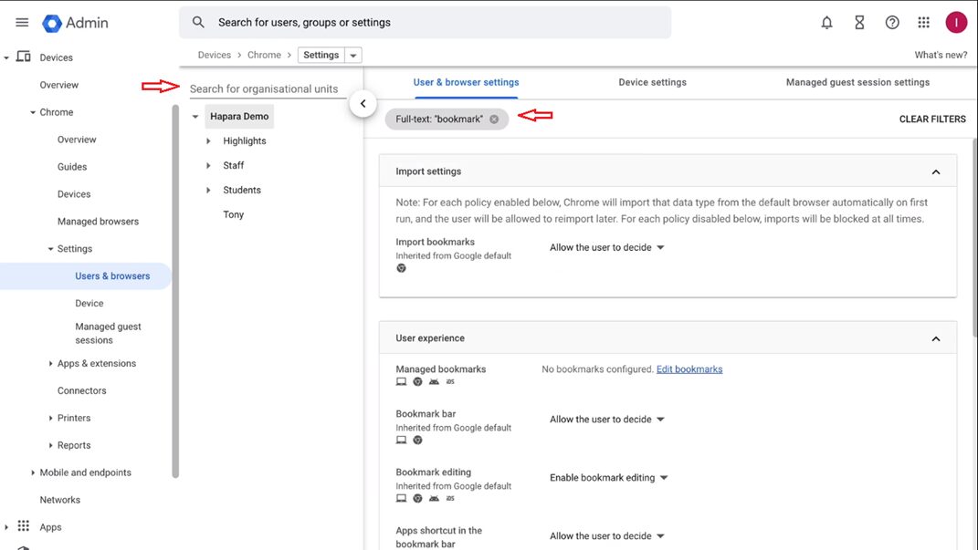Open the main hamburger menu
The height and width of the screenshot is (550, 978).
click(x=22, y=23)
